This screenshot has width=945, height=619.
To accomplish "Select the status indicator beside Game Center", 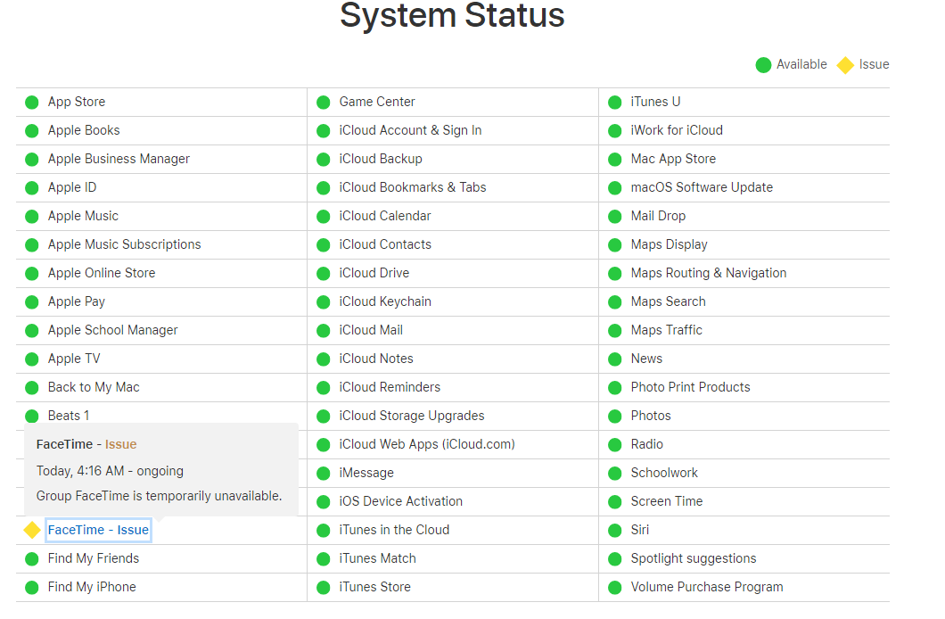I will (324, 103).
